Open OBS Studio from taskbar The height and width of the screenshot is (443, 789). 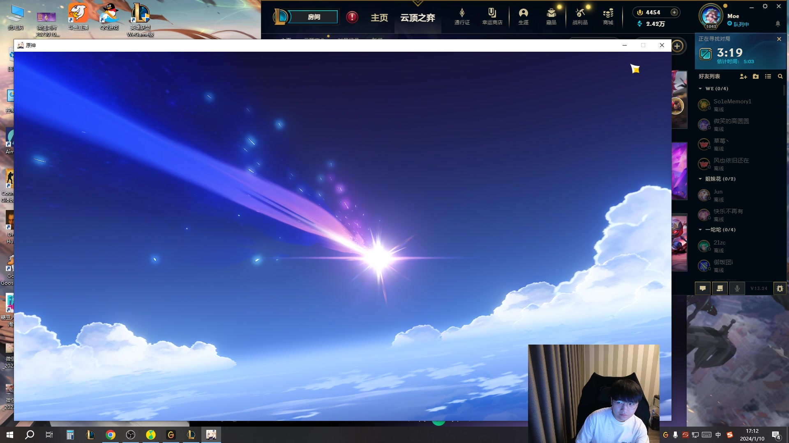pyautogui.click(x=131, y=435)
